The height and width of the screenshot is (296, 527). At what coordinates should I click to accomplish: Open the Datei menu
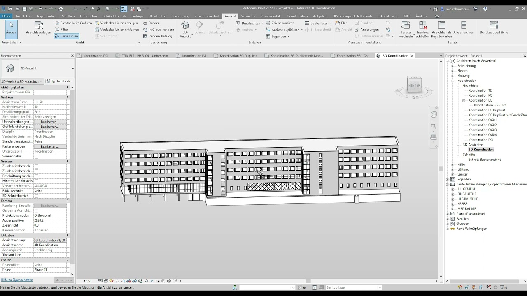coord(6,16)
